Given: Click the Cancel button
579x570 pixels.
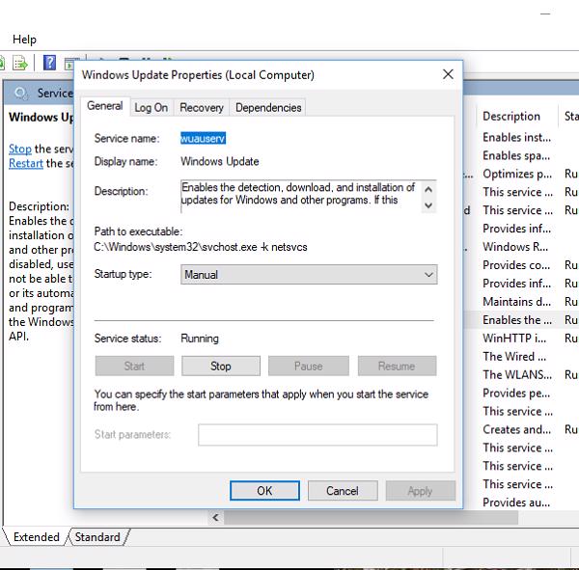Looking at the screenshot, I should 343,491.
